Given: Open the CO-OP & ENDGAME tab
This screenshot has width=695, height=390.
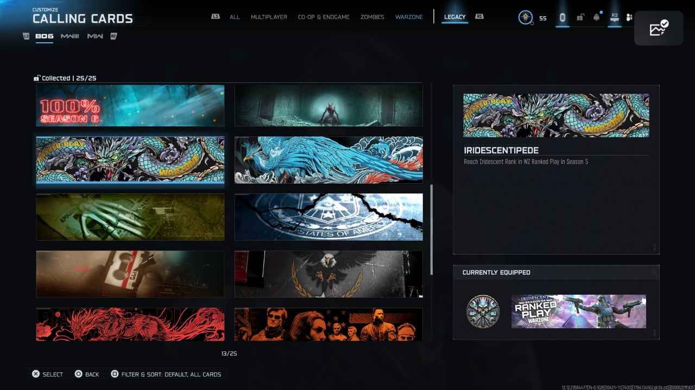Looking at the screenshot, I should click(324, 17).
